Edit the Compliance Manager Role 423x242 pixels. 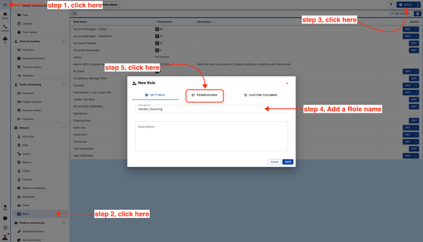[x=414, y=78]
